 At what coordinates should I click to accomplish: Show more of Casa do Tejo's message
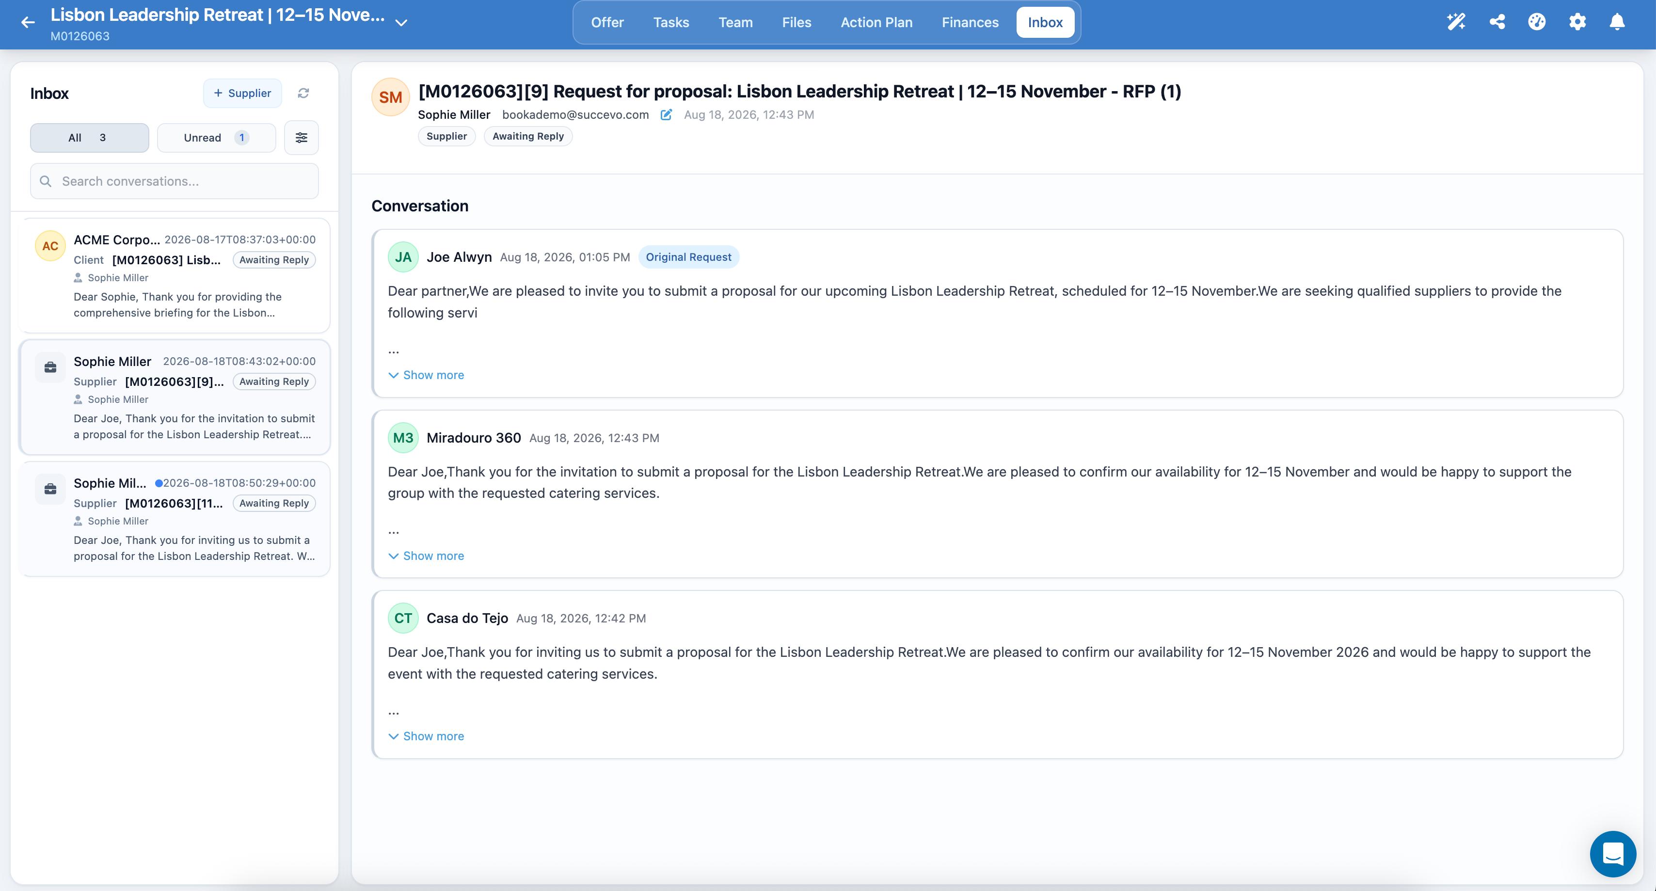(426, 736)
